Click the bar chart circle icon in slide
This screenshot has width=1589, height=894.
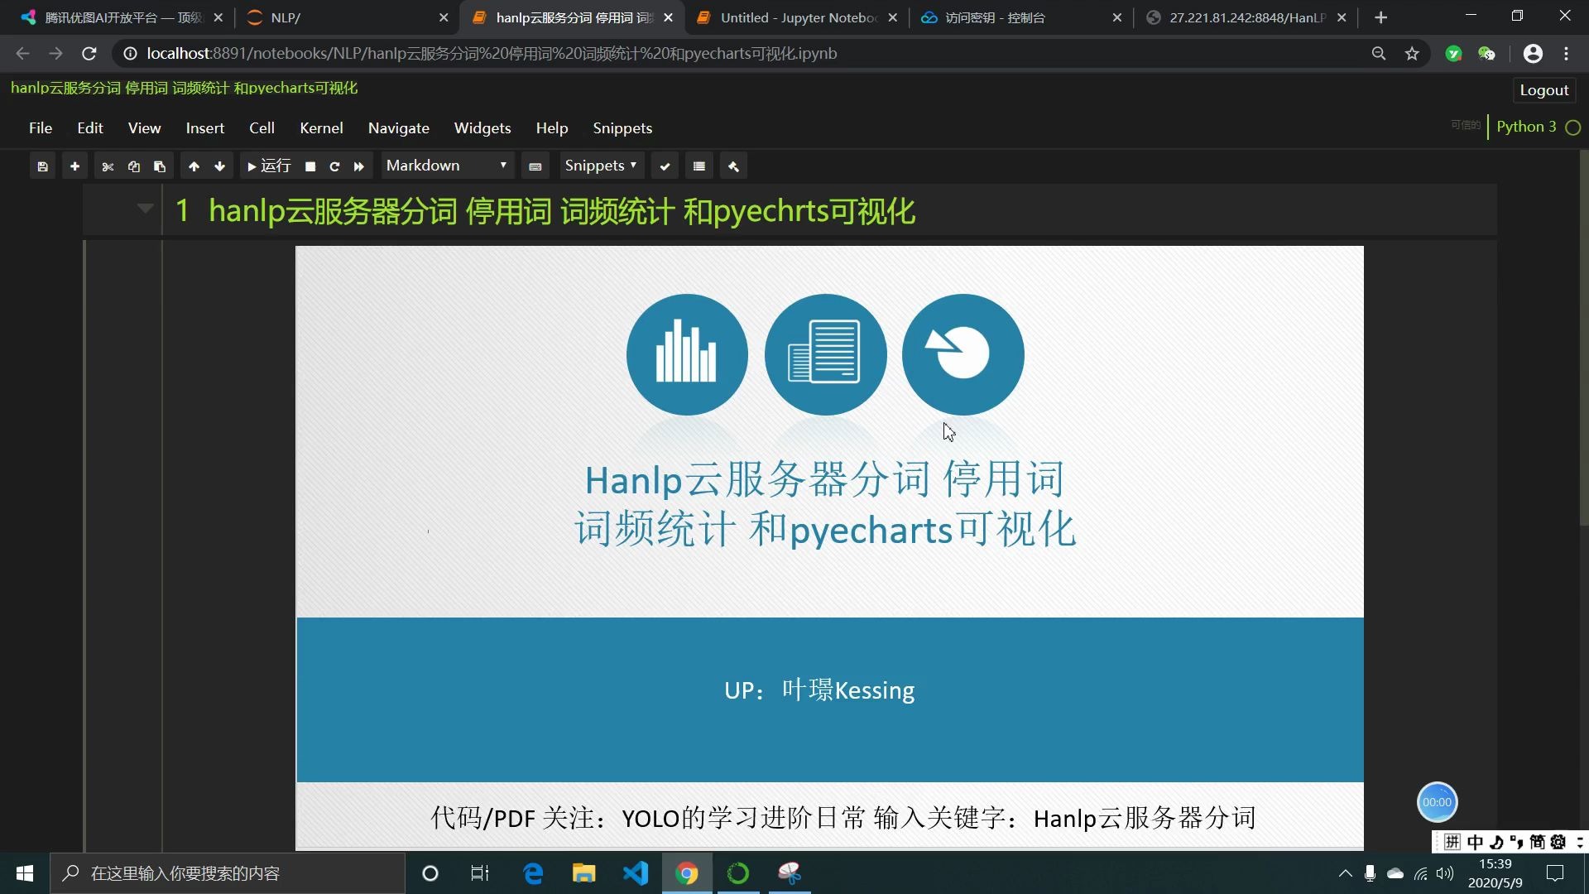point(687,354)
